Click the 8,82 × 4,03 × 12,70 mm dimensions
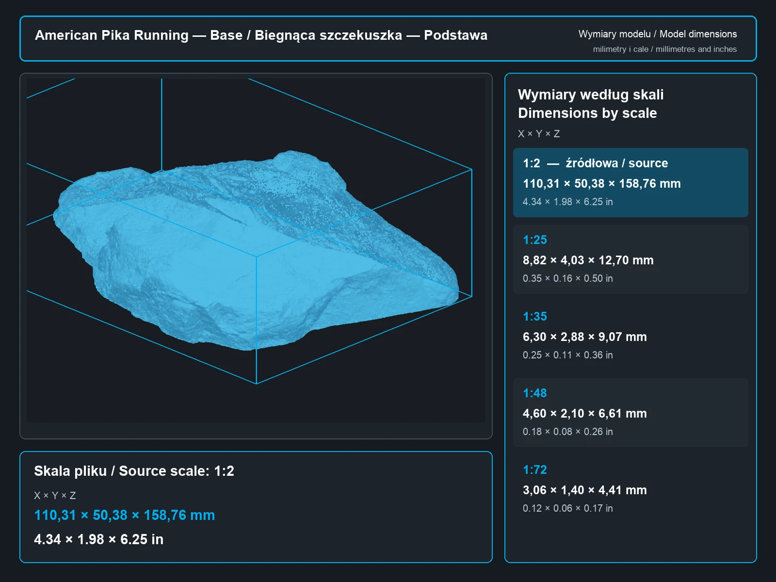The image size is (776, 582). (x=588, y=260)
